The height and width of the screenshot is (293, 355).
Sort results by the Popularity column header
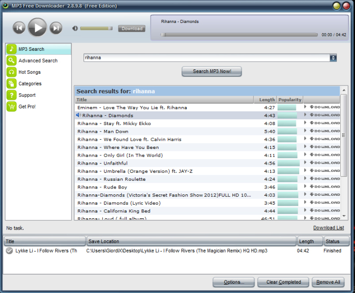point(290,100)
